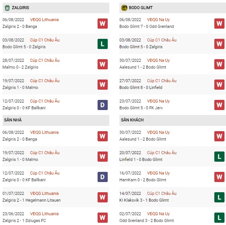This screenshot has height=225, width=226.
Task: Click the Bodo Glimt team crest icon
Action: tap(124, 8)
